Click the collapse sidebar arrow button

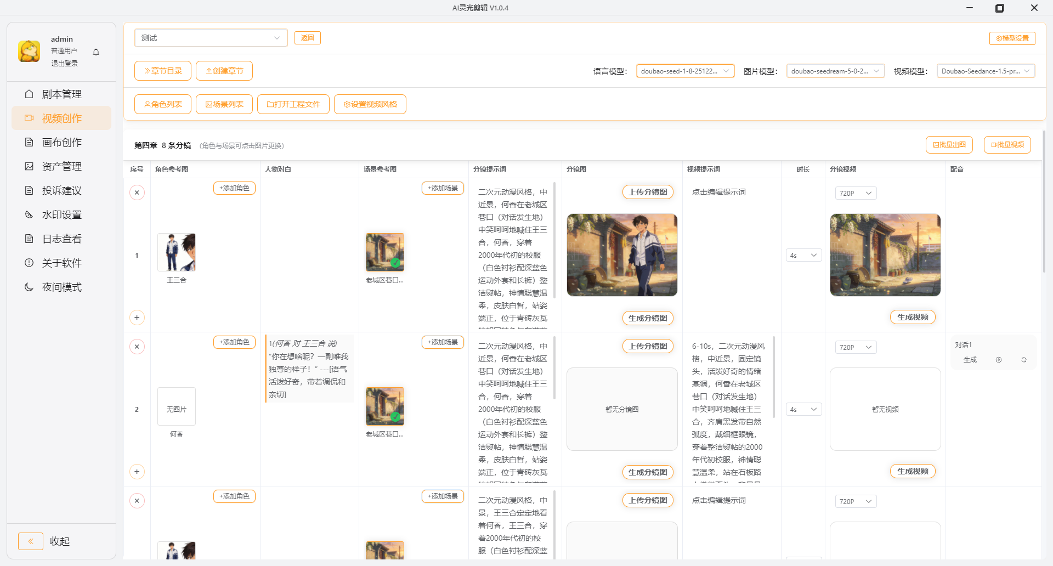pos(31,541)
